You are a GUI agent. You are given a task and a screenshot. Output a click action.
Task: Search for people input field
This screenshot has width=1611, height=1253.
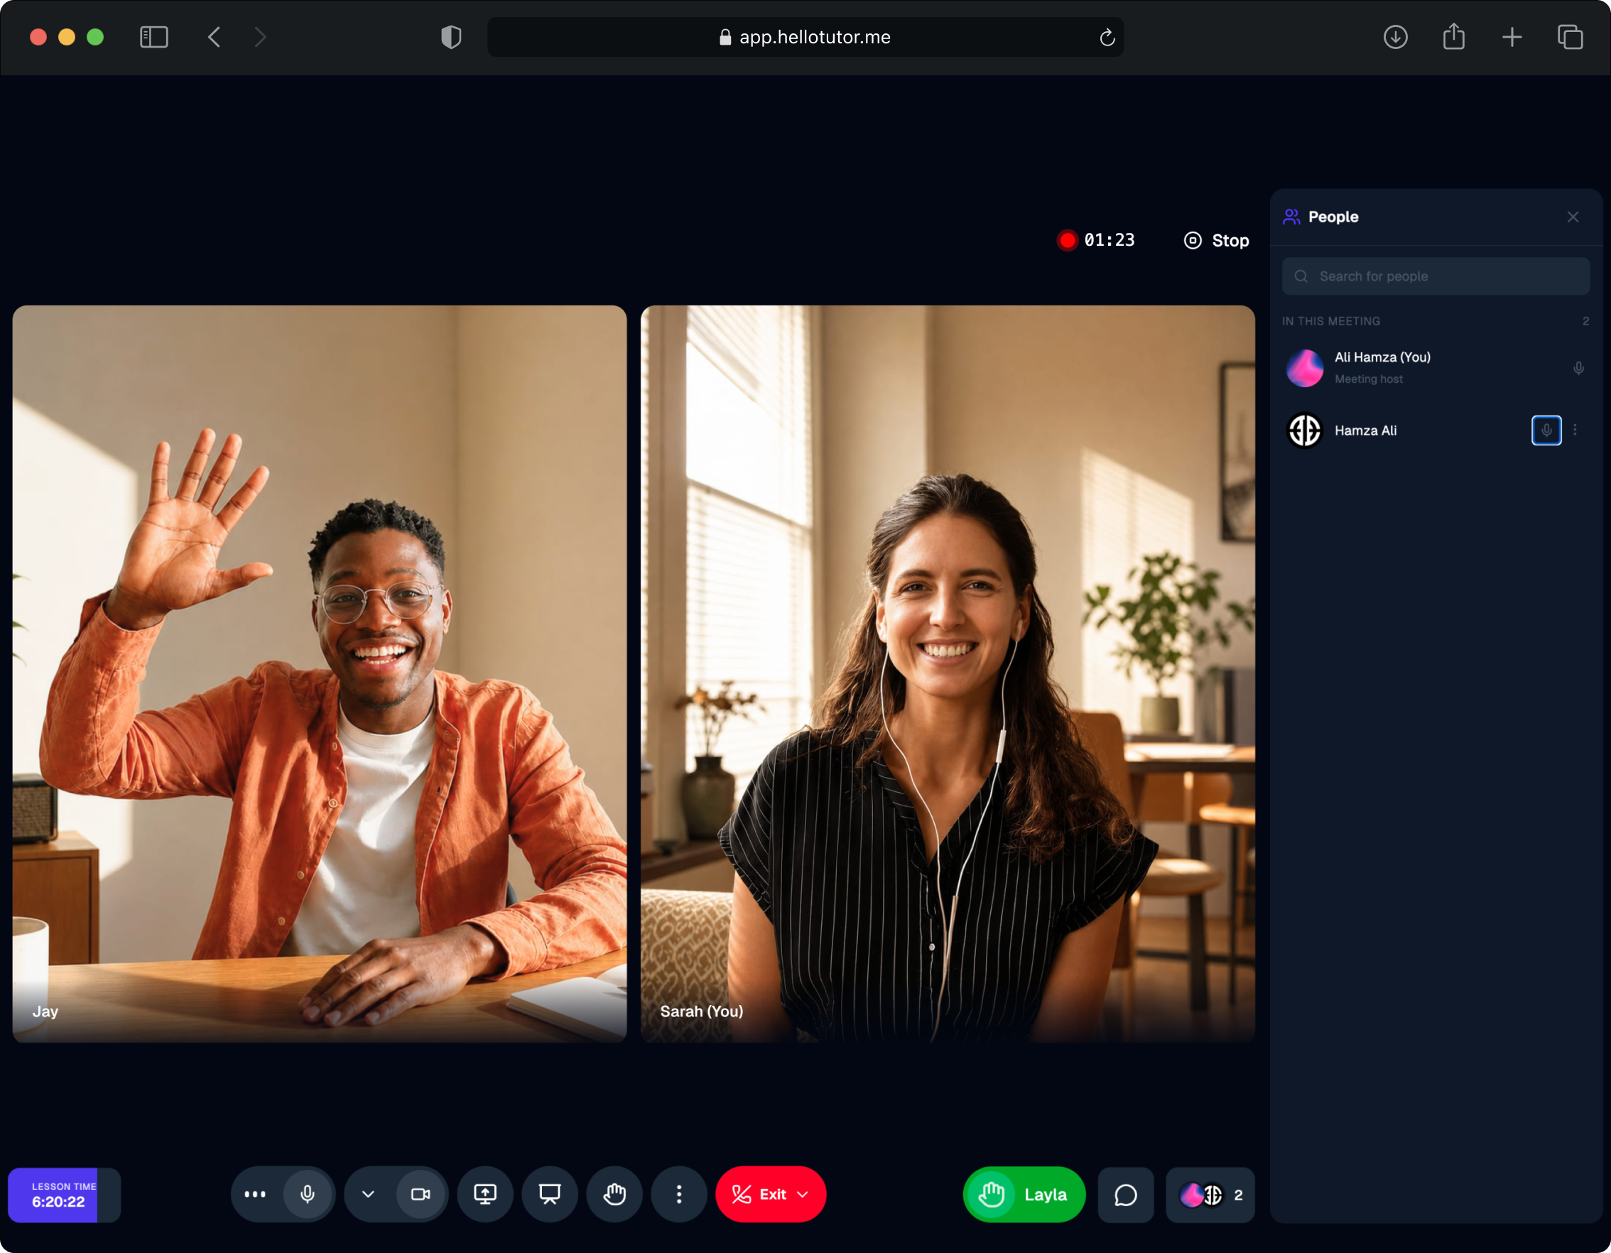[1436, 276]
